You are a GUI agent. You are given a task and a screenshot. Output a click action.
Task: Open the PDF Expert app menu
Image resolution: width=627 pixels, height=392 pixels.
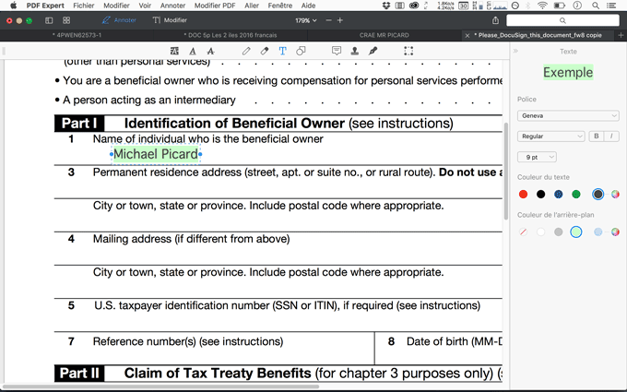(x=45, y=6)
